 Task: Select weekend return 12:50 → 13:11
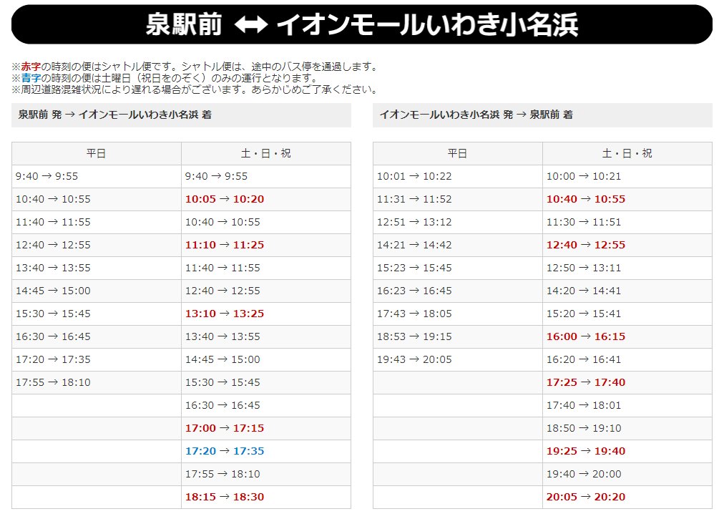click(584, 268)
